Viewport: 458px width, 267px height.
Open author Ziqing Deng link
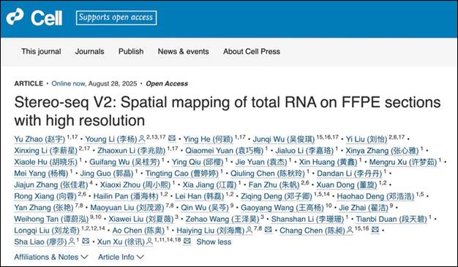(277, 196)
